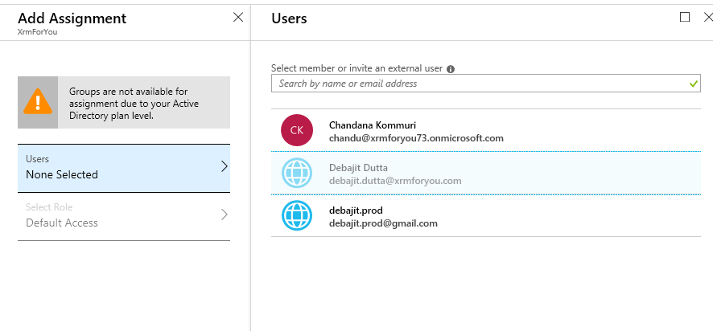Viewport: 713px width, 331px height.
Task: Click the groups not available warning message
Action: (134, 104)
